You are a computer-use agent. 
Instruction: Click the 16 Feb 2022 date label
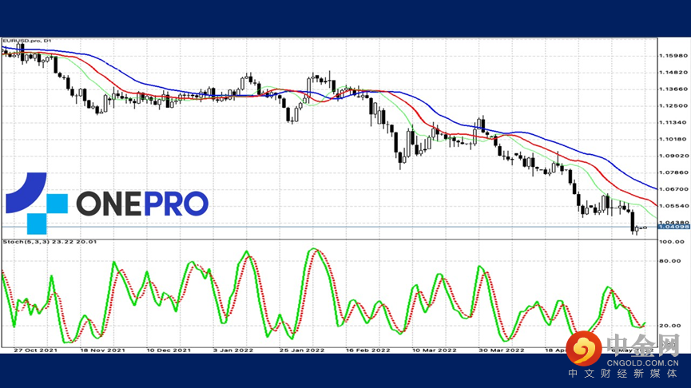click(x=368, y=349)
